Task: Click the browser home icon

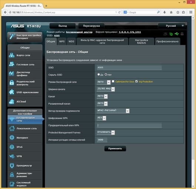Action: click(171, 12)
